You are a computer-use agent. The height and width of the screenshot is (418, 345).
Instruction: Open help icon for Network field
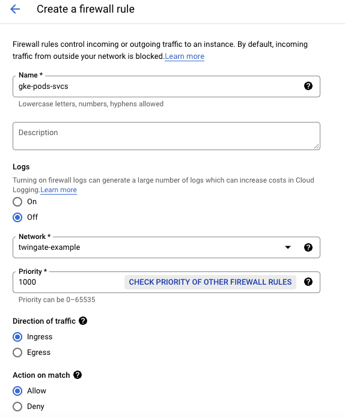tap(308, 247)
